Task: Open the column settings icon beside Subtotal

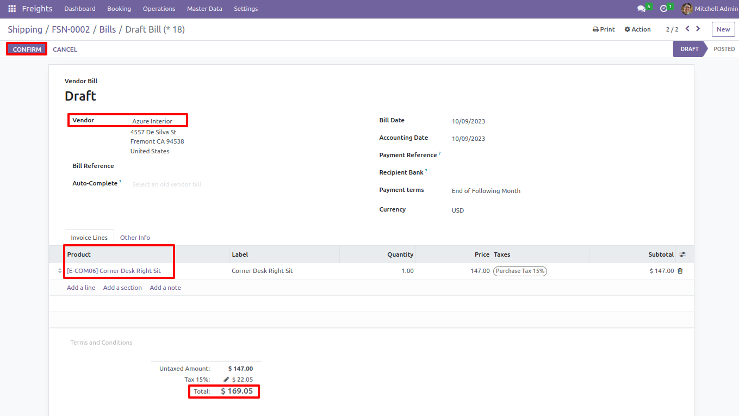Action: click(x=682, y=254)
